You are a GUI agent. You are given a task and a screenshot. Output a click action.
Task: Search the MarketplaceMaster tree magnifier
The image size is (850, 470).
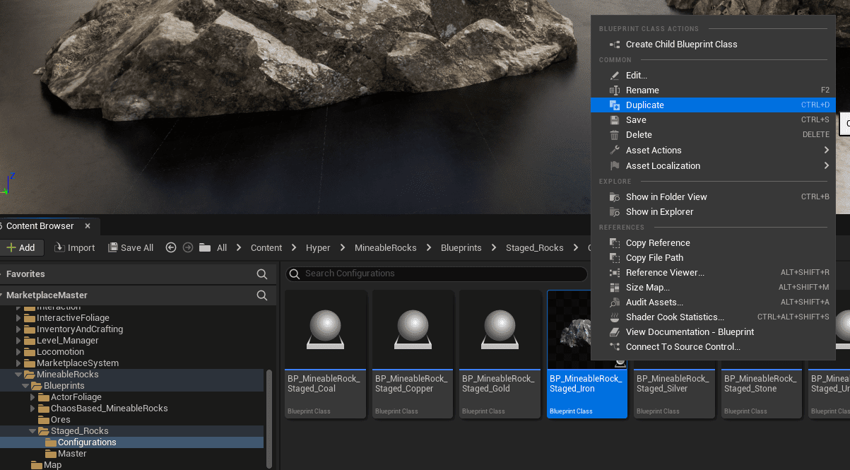tap(262, 295)
